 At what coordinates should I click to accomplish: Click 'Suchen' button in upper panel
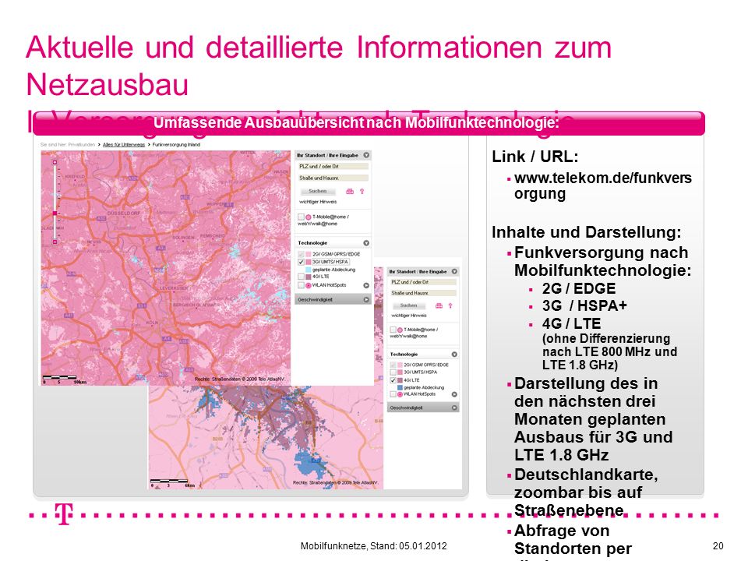tap(318, 191)
